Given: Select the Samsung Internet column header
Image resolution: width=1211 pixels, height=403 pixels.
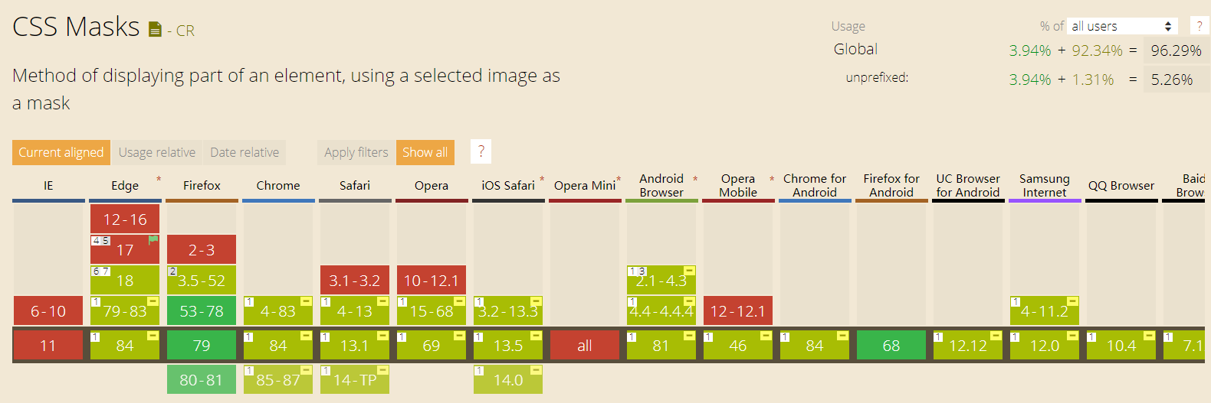Looking at the screenshot, I should pos(1045,185).
